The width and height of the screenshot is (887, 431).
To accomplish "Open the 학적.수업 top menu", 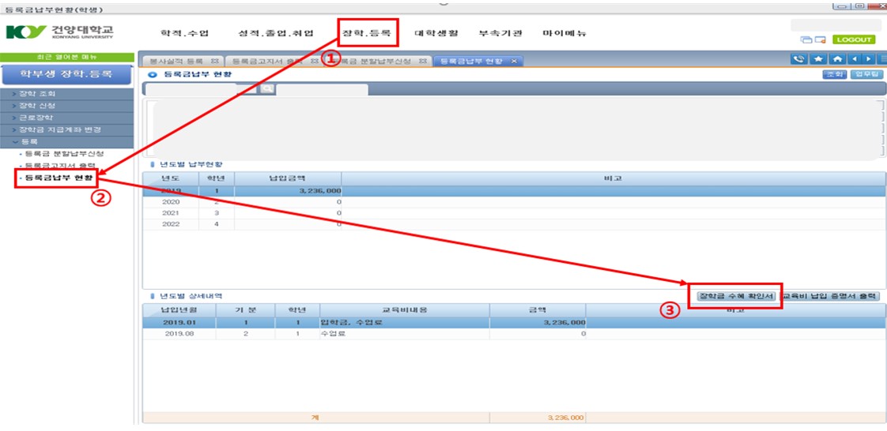I will click(x=184, y=34).
